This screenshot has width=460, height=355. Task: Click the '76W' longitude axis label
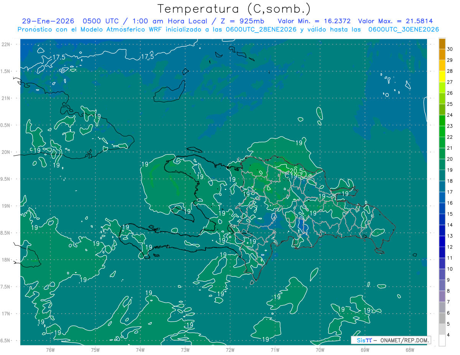pyautogui.click(x=50, y=350)
